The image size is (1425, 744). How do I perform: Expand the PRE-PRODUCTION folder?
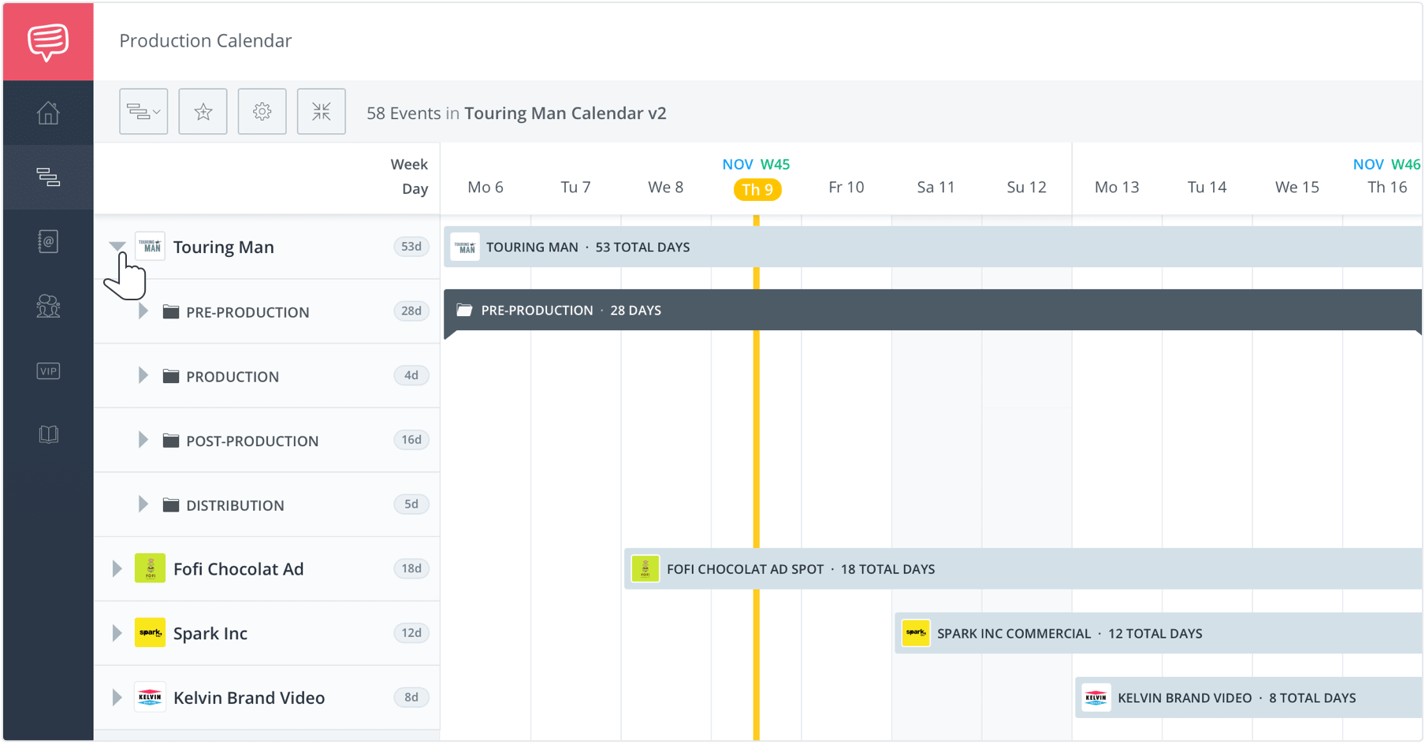[143, 311]
